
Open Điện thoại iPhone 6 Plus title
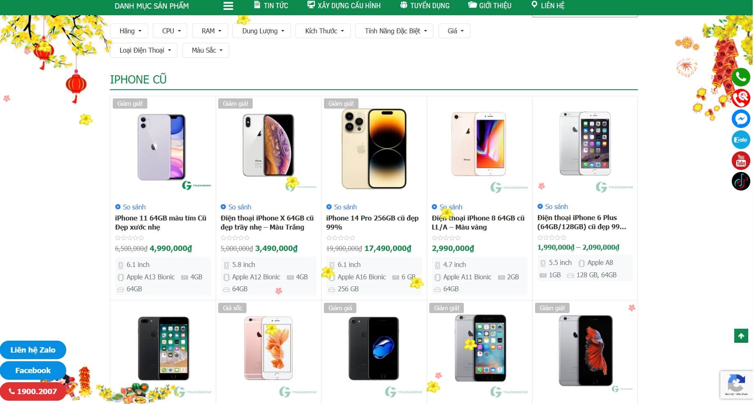pos(582,222)
